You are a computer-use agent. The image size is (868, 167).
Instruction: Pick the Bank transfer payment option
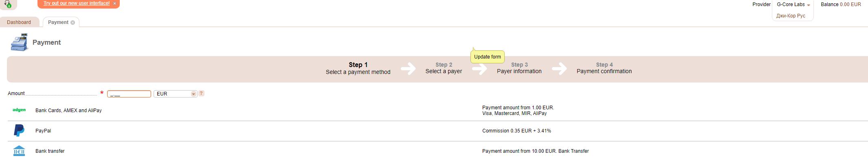coord(50,151)
